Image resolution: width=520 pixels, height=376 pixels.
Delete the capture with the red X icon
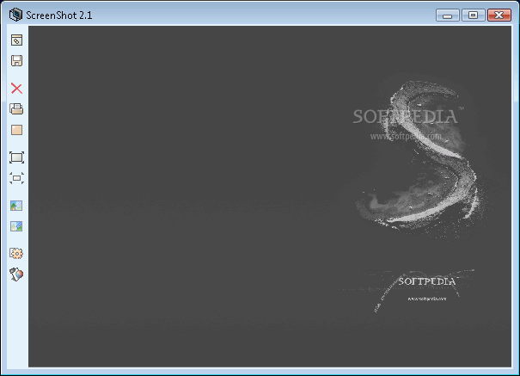[16, 89]
